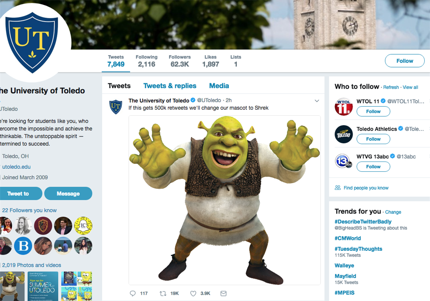430x301 pixels.
Task: Open the Walleye trend
Action: [344, 266]
